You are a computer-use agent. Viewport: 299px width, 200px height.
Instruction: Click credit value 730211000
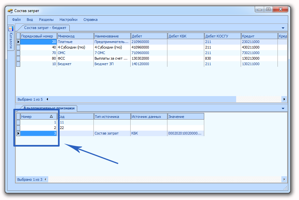click(259, 53)
